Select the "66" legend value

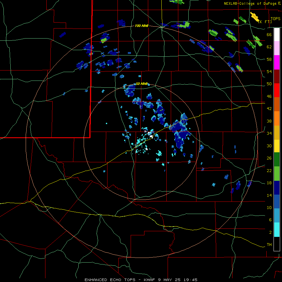tap(269, 35)
